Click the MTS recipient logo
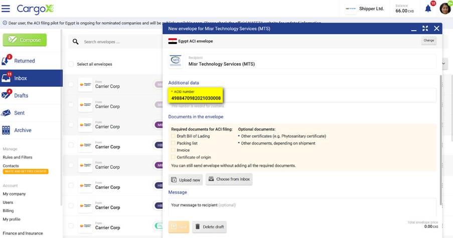This screenshot has width=453, height=238. point(176,61)
